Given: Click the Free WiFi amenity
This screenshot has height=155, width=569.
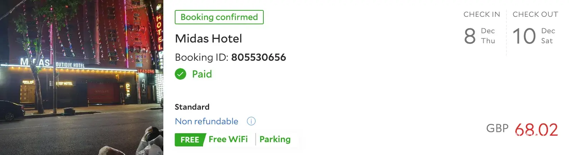Looking at the screenshot, I should click(x=228, y=139).
